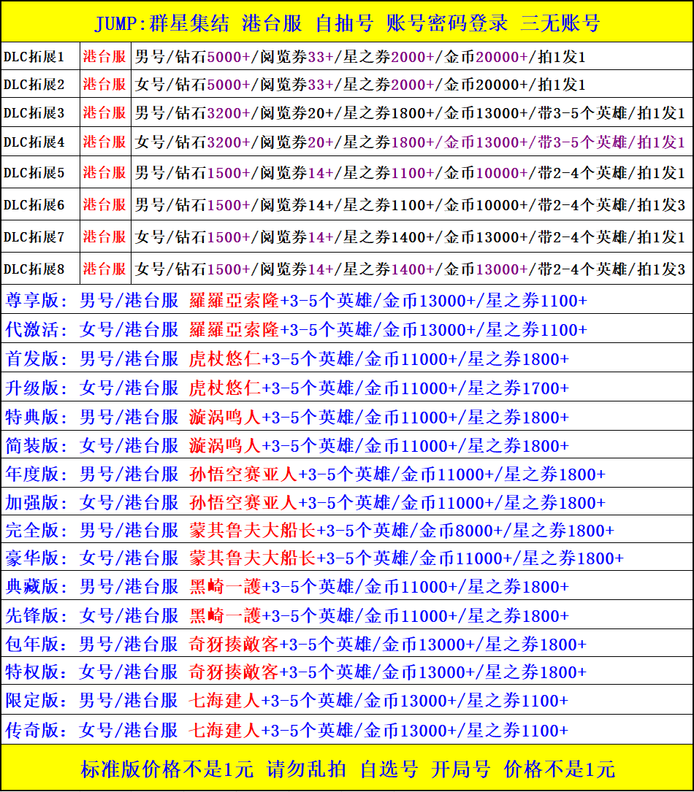The width and height of the screenshot is (694, 792).
Task: Click the 尊享版 row label
Action: click(x=37, y=301)
